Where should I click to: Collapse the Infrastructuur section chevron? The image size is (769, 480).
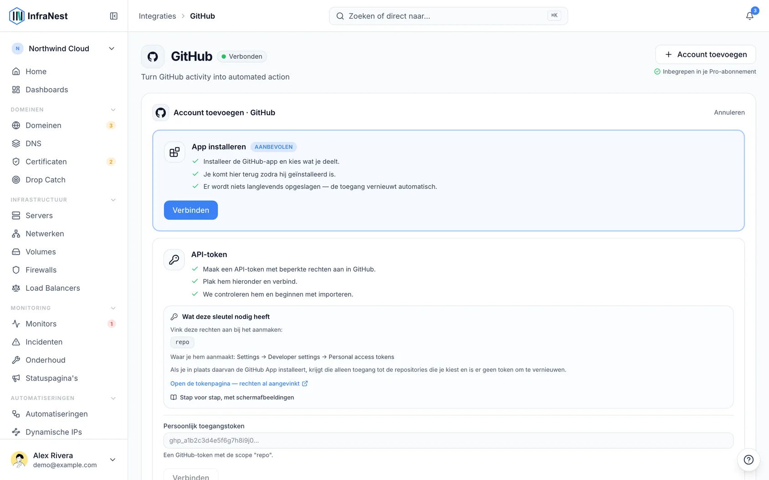(x=113, y=200)
